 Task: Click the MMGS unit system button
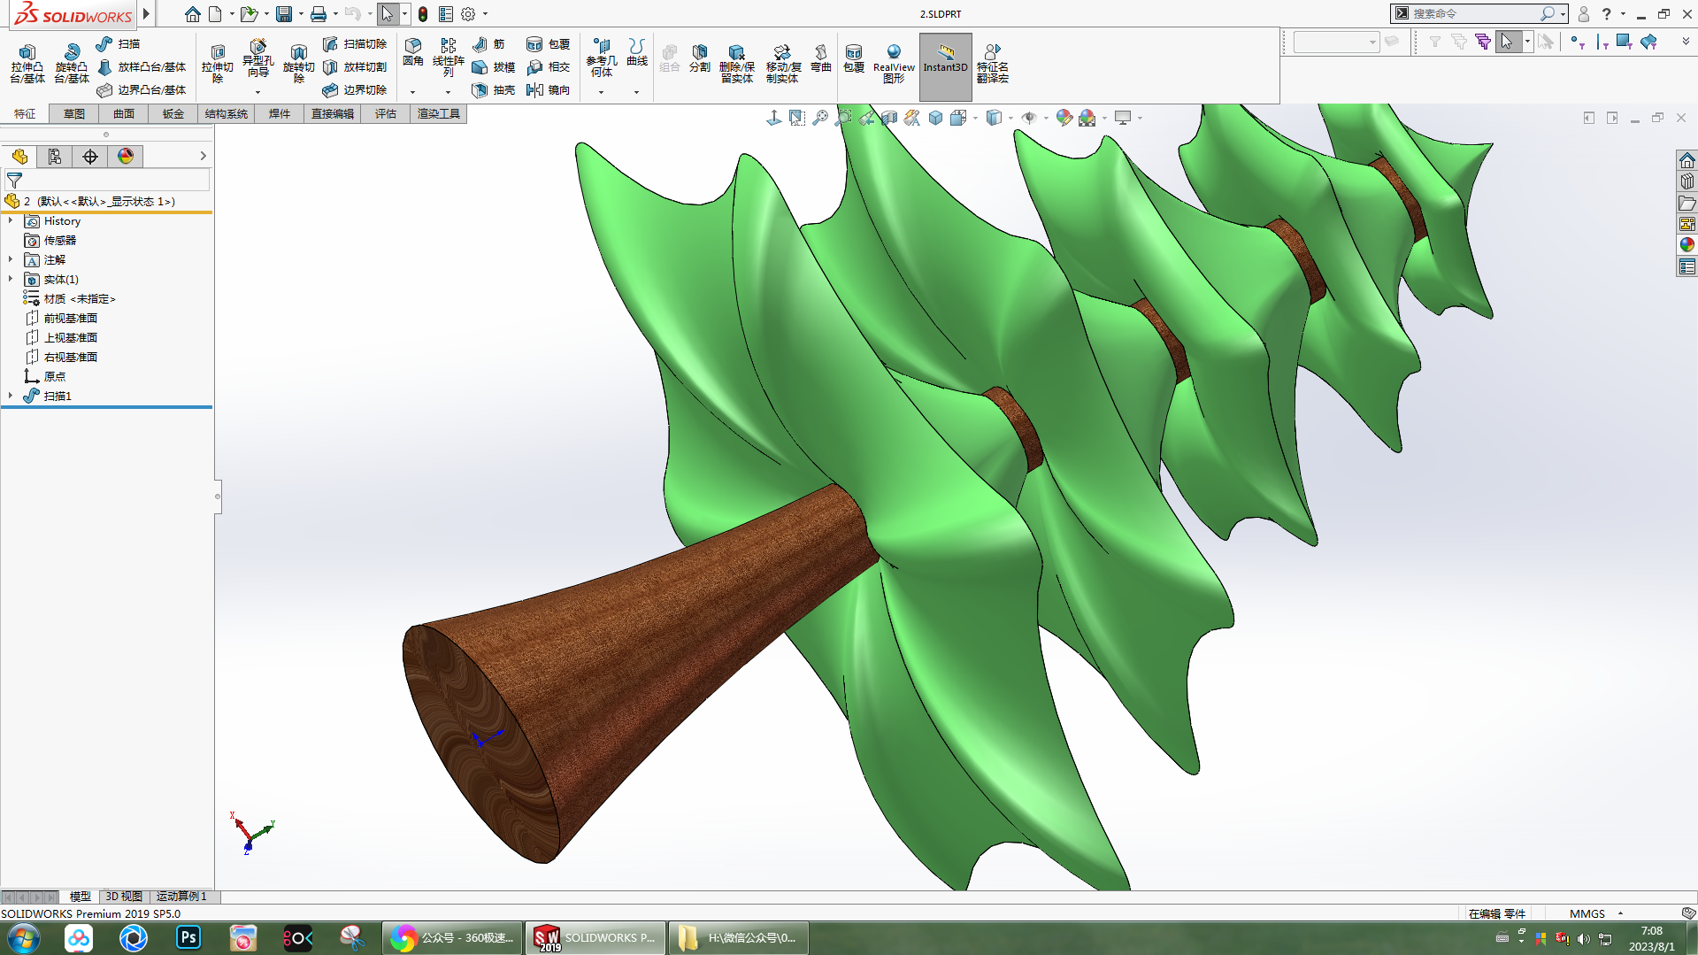tap(1587, 913)
